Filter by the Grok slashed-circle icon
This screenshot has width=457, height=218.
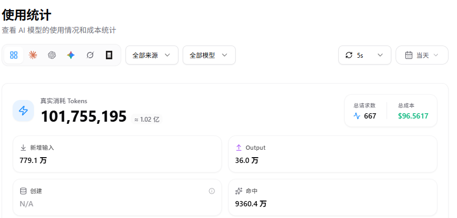coord(90,55)
